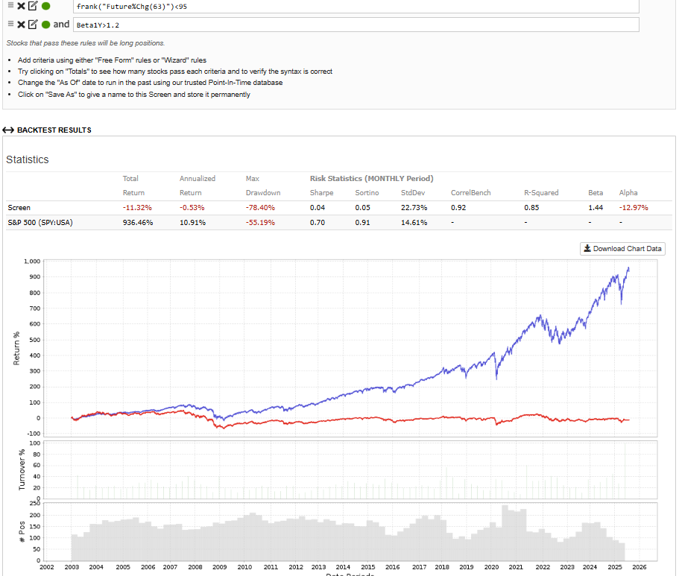The height and width of the screenshot is (576, 679).
Task: Edit the frank Future%Chg rule
Action: click(33, 6)
